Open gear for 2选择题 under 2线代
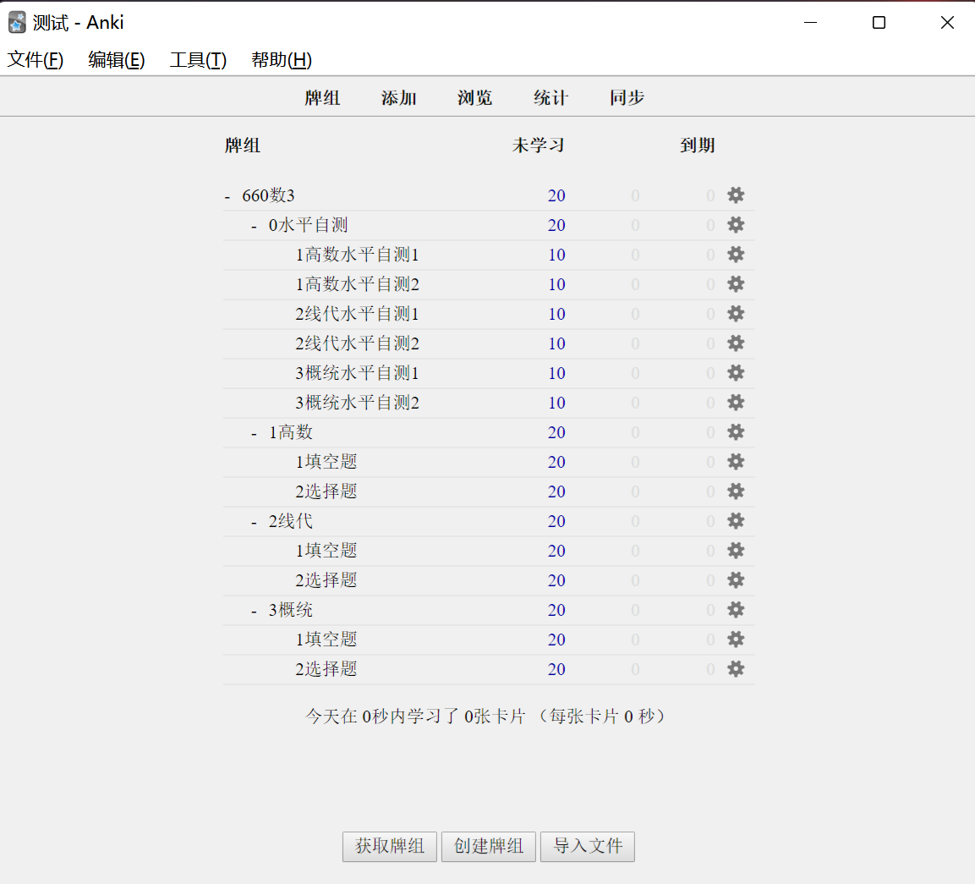 point(736,580)
